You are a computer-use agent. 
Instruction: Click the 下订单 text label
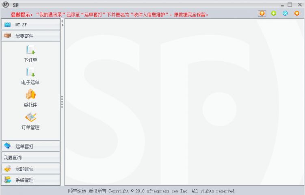[x=30, y=60]
